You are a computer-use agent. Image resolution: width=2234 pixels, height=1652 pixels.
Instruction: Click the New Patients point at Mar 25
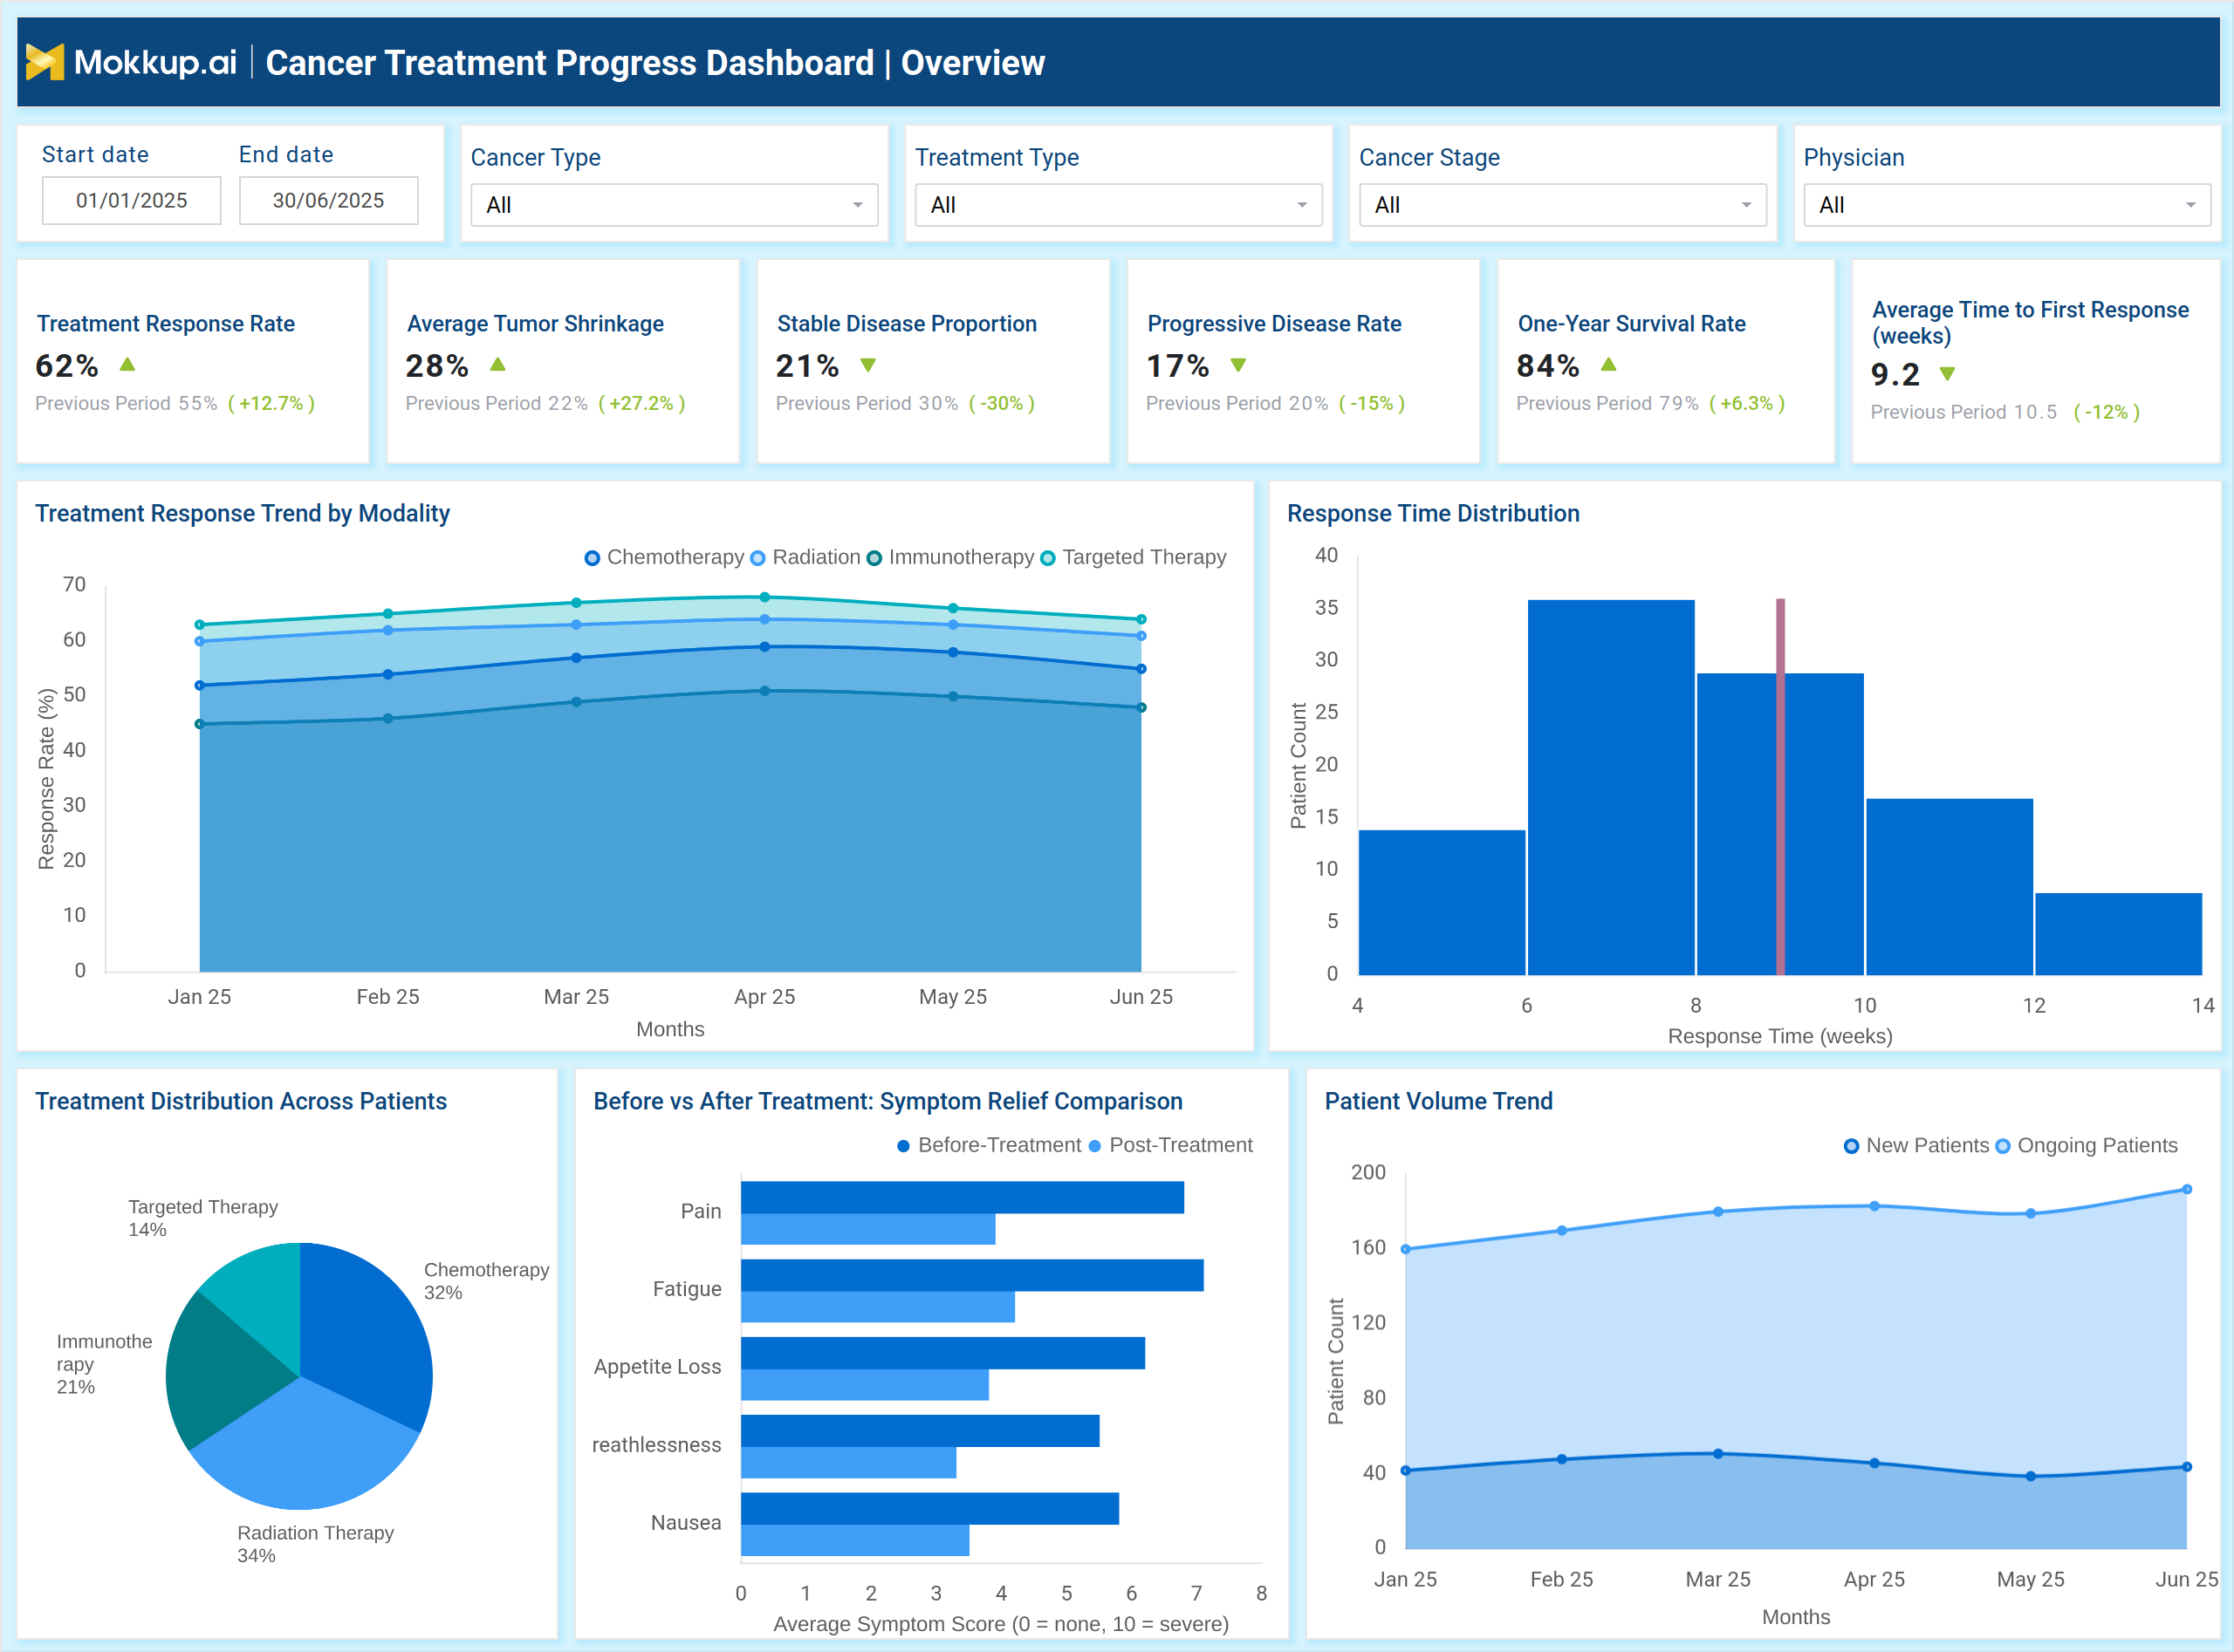click(1717, 1454)
